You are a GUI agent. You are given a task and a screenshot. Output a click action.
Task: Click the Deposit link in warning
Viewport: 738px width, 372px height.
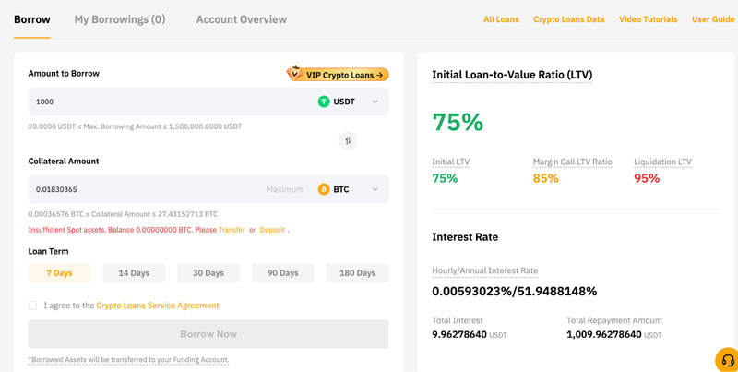[x=272, y=230]
